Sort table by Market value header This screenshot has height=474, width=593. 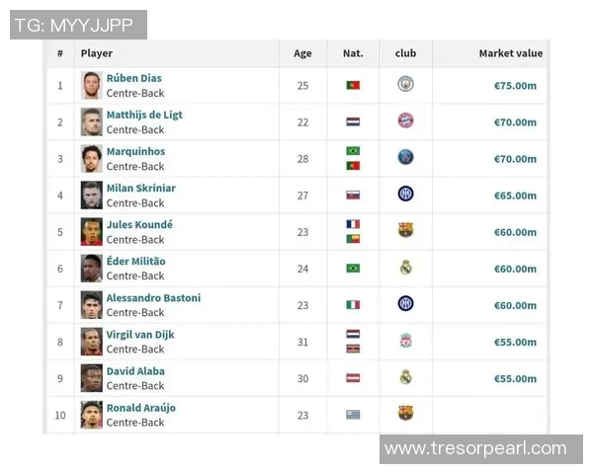pos(510,54)
